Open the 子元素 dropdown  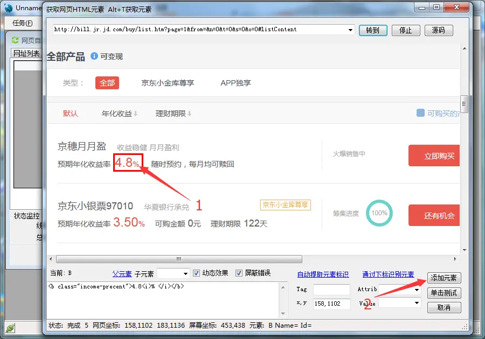click(185, 273)
